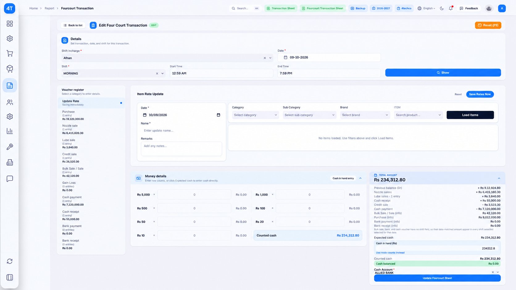Clear the MORNING shift selection
The width and height of the screenshot is (516, 290).
pos(157,73)
